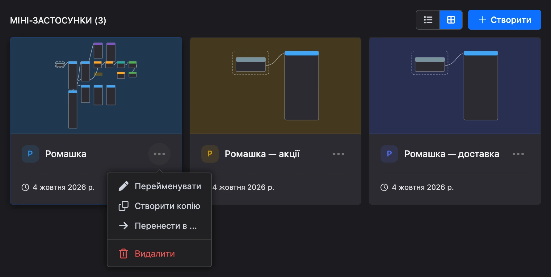Click the red trash icon
The image size is (551, 277).
click(124, 254)
